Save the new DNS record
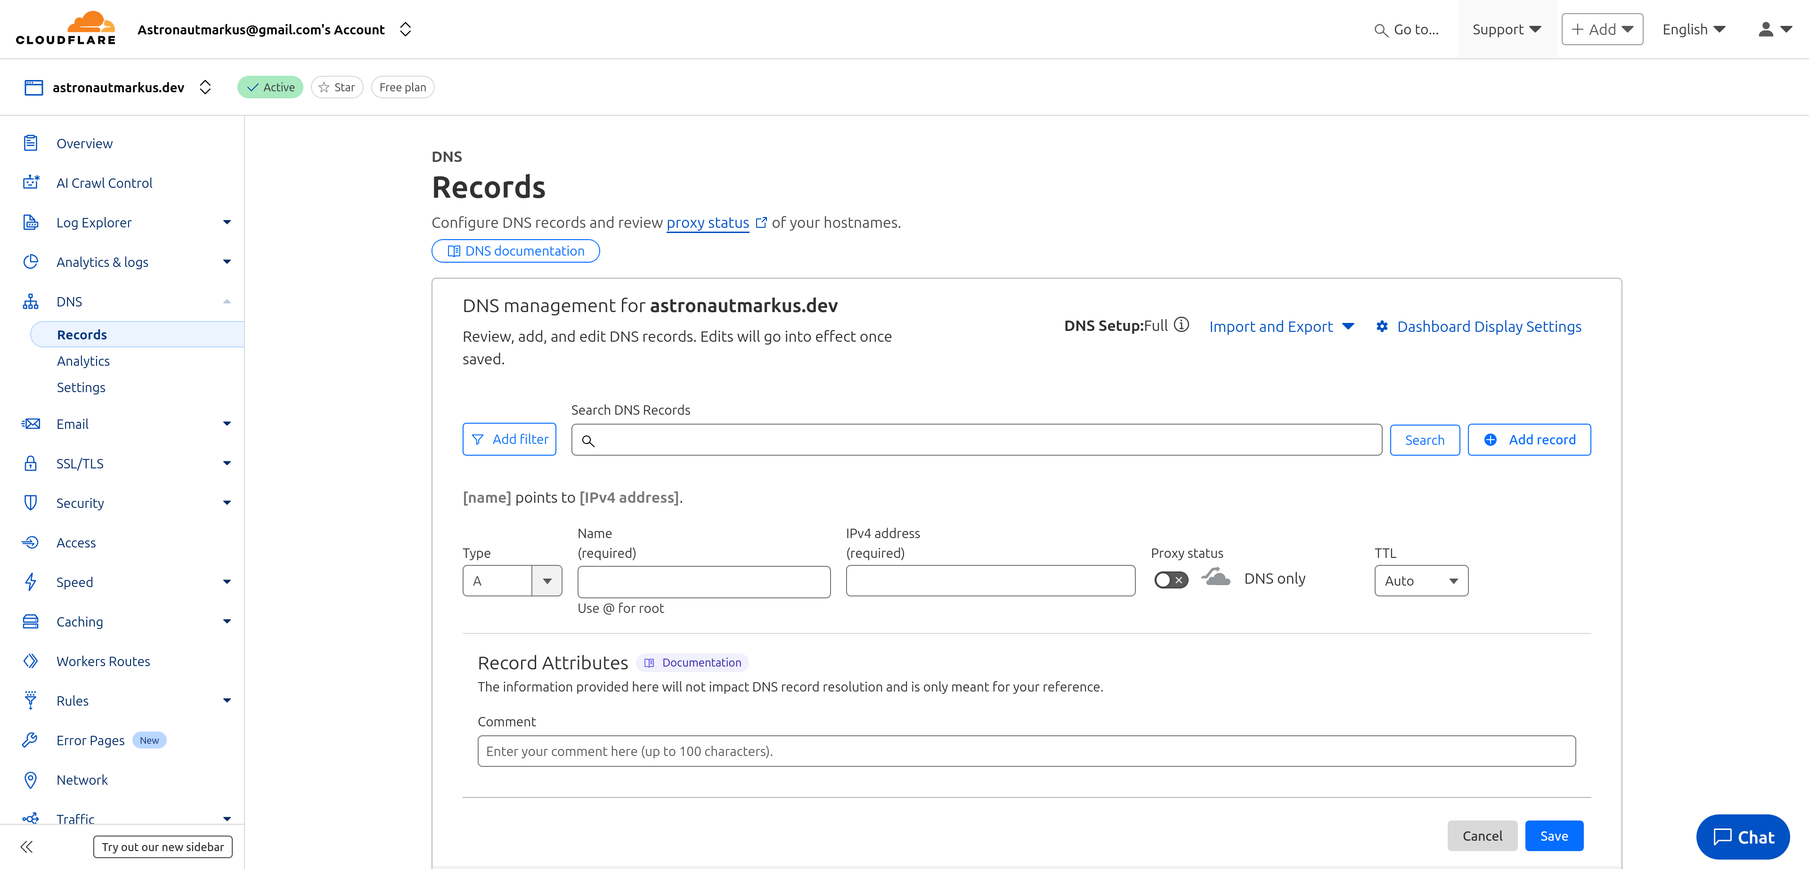The height and width of the screenshot is (869, 1809). pos(1554,835)
